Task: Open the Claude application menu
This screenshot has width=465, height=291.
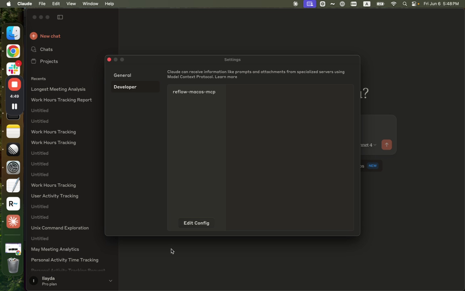Action: coord(25,4)
